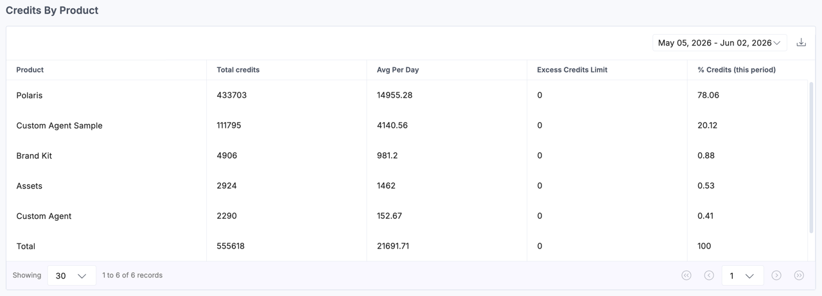Click the Credits By Product heading

[x=52, y=10]
